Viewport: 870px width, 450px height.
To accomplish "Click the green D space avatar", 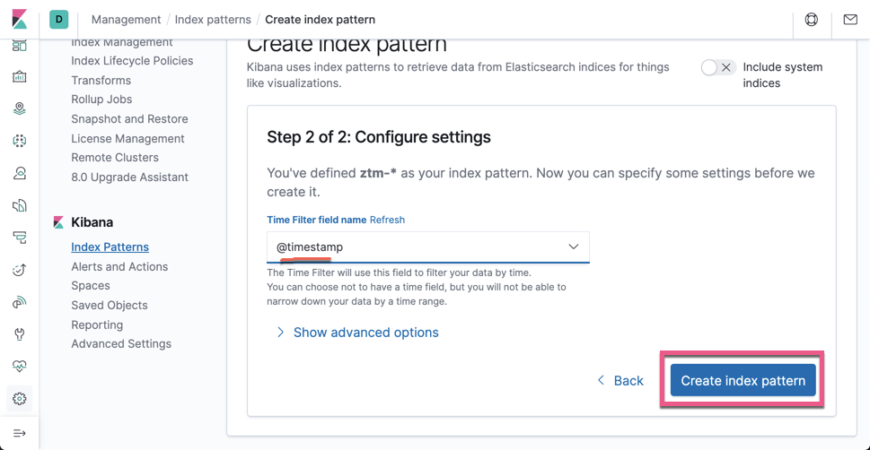I will click(x=59, y=19).
